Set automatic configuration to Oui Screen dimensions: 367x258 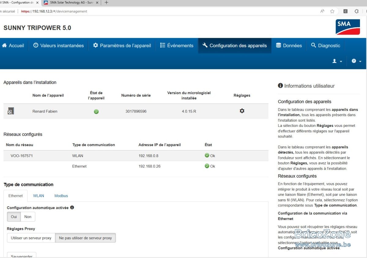click(14, 217)
